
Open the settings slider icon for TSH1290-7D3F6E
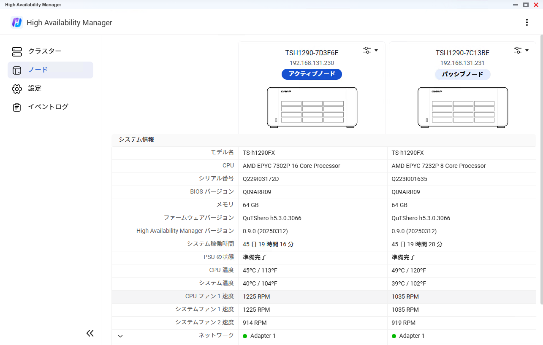[x=367, y=50]
